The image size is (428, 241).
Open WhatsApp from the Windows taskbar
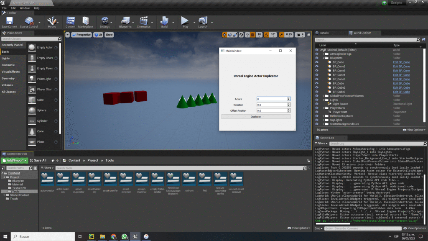(125, 236)
